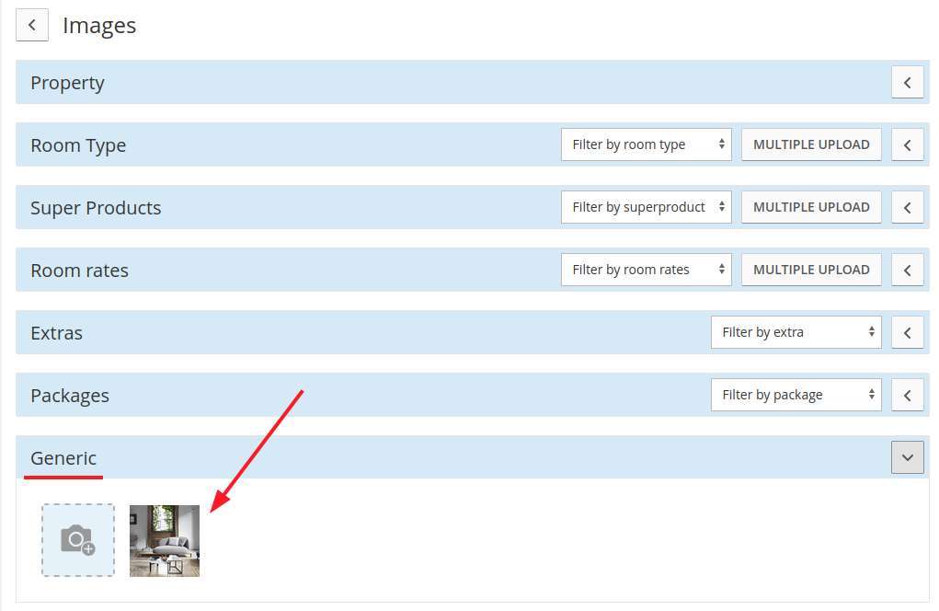Open the Filter by superproduct dropdown

[647, 207]
